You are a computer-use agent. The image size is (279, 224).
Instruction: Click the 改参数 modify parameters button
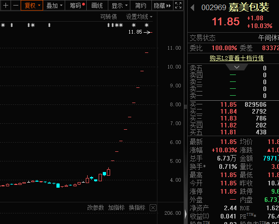coord(95,207)
